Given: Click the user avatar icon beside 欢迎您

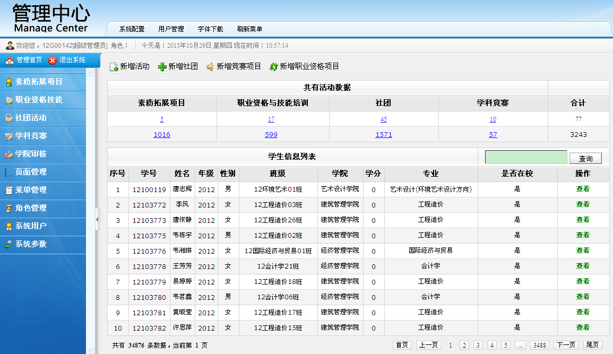Looking at the screenshot, I should 10,46.
